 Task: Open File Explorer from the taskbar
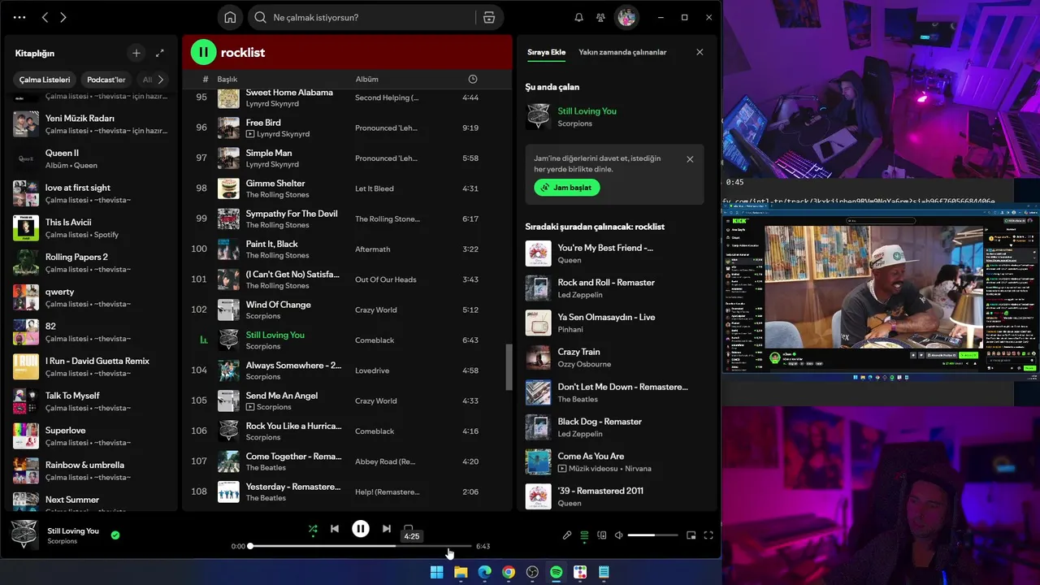tap(461, 572)
